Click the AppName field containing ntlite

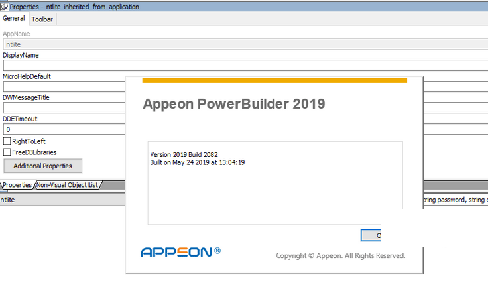(x=245, y=44)
